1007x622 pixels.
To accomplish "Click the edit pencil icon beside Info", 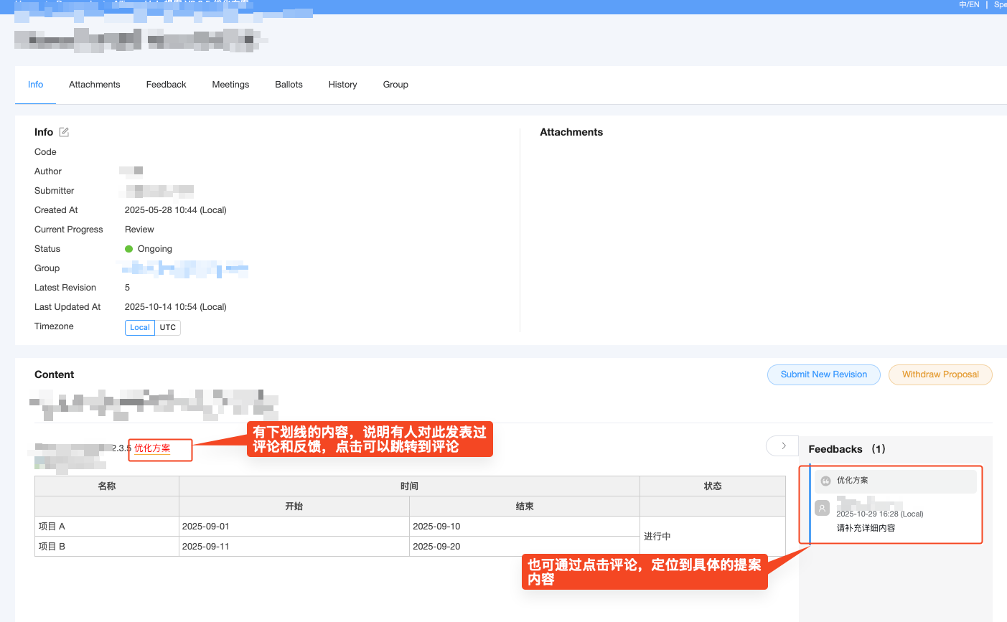I will [64, 132].
